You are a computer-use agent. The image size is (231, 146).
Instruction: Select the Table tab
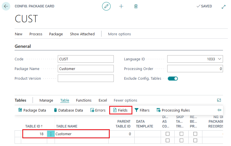pos(65,100)
